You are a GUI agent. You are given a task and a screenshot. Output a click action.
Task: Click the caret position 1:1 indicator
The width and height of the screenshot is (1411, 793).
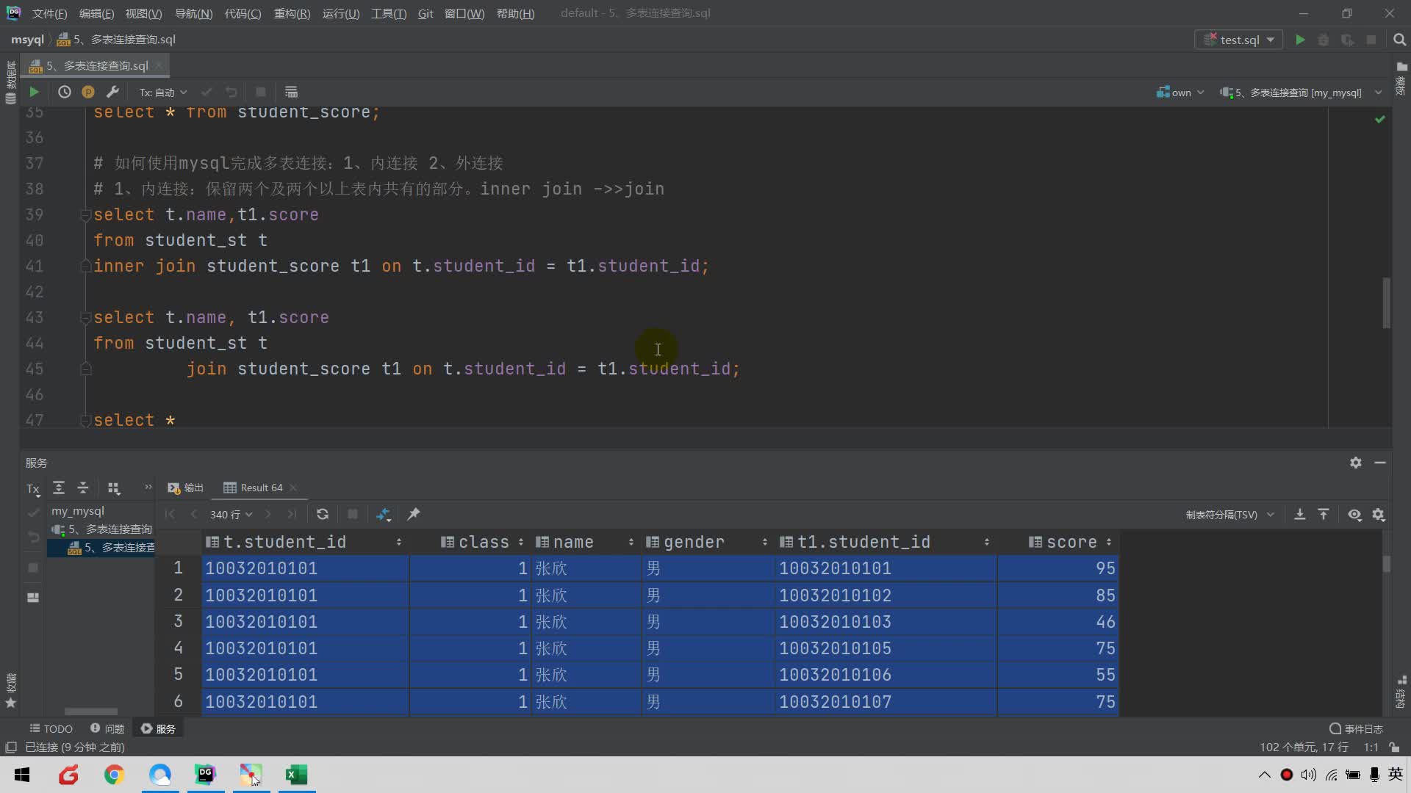[1371, 747]
